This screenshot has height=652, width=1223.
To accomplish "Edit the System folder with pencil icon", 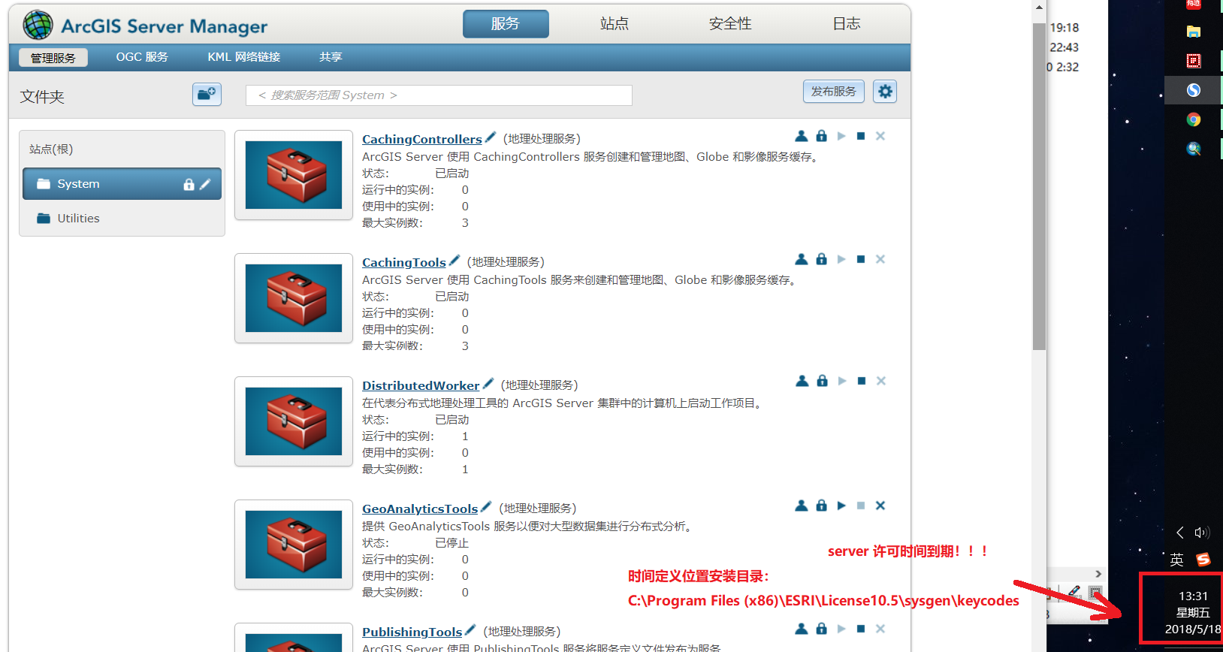I will click(x=205, y=184).
